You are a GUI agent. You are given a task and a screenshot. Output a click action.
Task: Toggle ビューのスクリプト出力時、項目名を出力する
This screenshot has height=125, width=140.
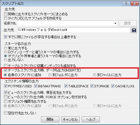click(5, 93)
